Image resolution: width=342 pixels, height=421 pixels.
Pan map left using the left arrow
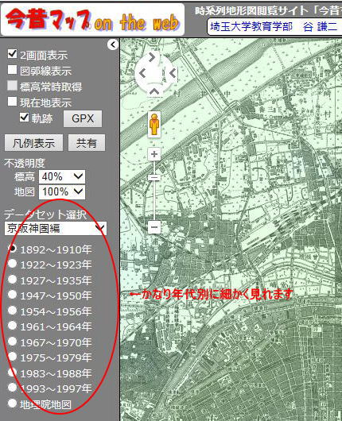point(142,73)
